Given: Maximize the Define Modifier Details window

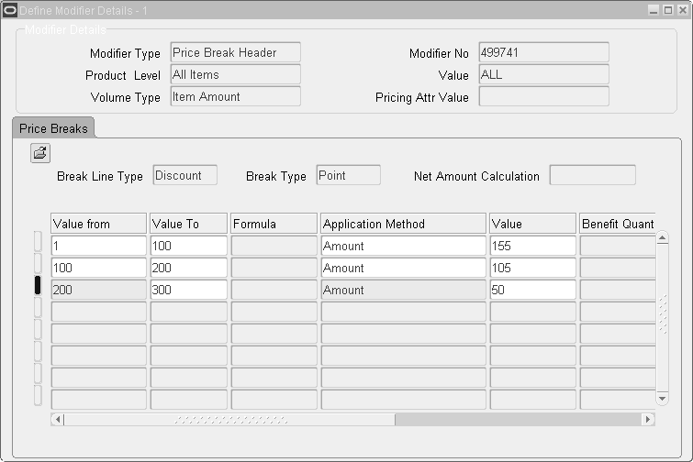Looking at the screenshot, I should 668,10.
